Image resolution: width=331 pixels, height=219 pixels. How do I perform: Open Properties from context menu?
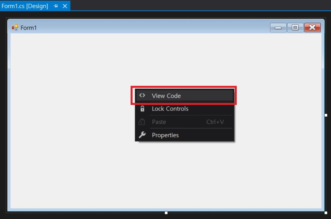[x=185, y=135]
